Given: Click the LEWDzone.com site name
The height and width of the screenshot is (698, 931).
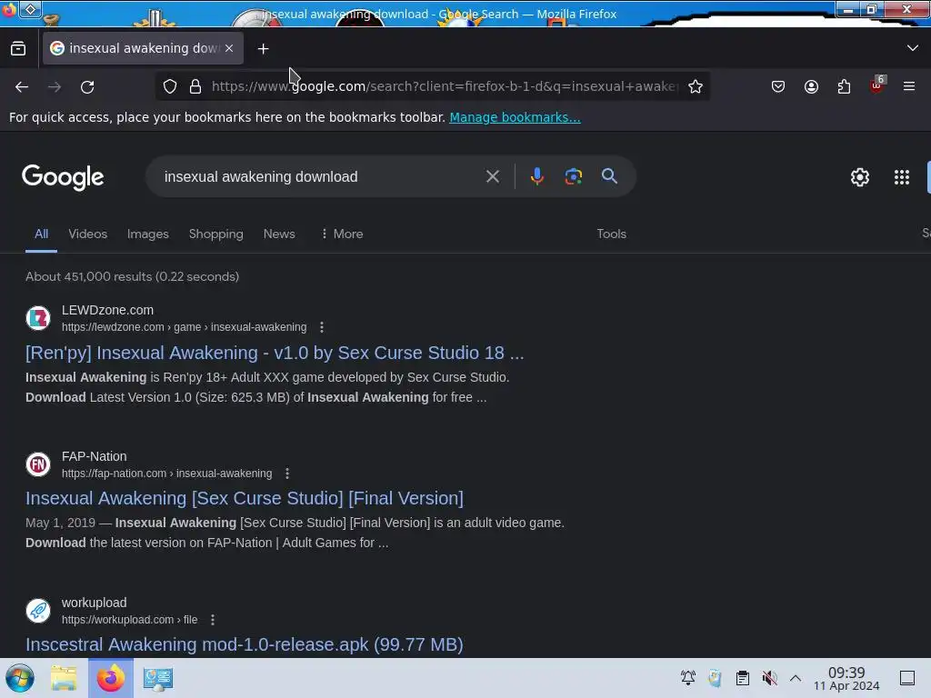Looking at the screenshot, I should [x=107, y=311].
